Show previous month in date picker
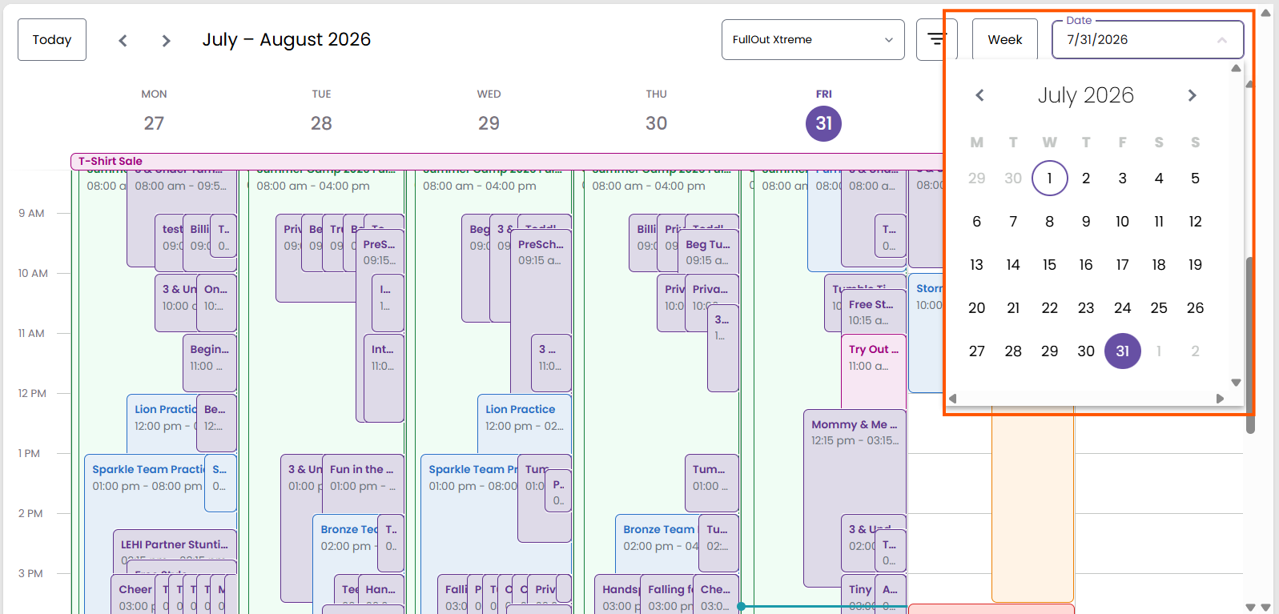 pyautogui.click(x=979, y=95)
